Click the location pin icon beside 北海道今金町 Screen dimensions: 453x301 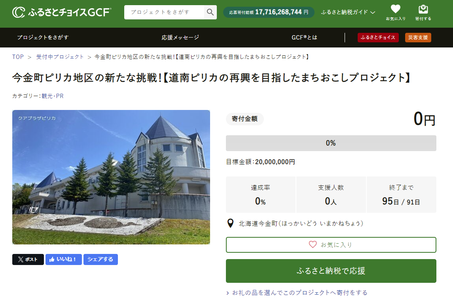coord(230,223)
